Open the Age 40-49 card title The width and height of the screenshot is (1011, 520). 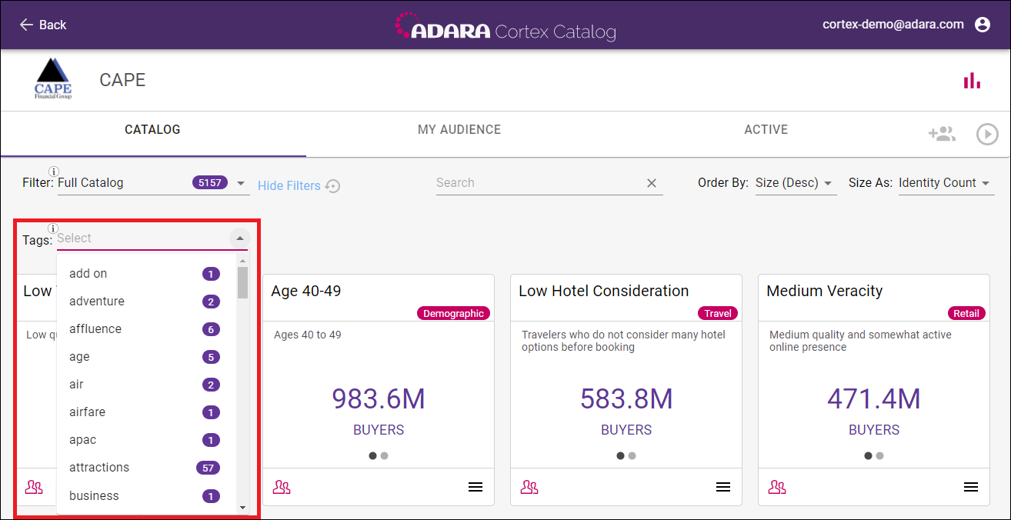click(x=306, y=291)
